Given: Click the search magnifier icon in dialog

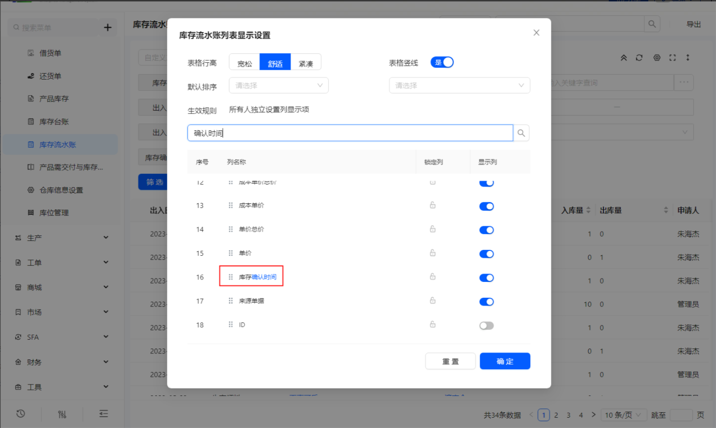Looking at the screenshot, I should pos(521,133).
